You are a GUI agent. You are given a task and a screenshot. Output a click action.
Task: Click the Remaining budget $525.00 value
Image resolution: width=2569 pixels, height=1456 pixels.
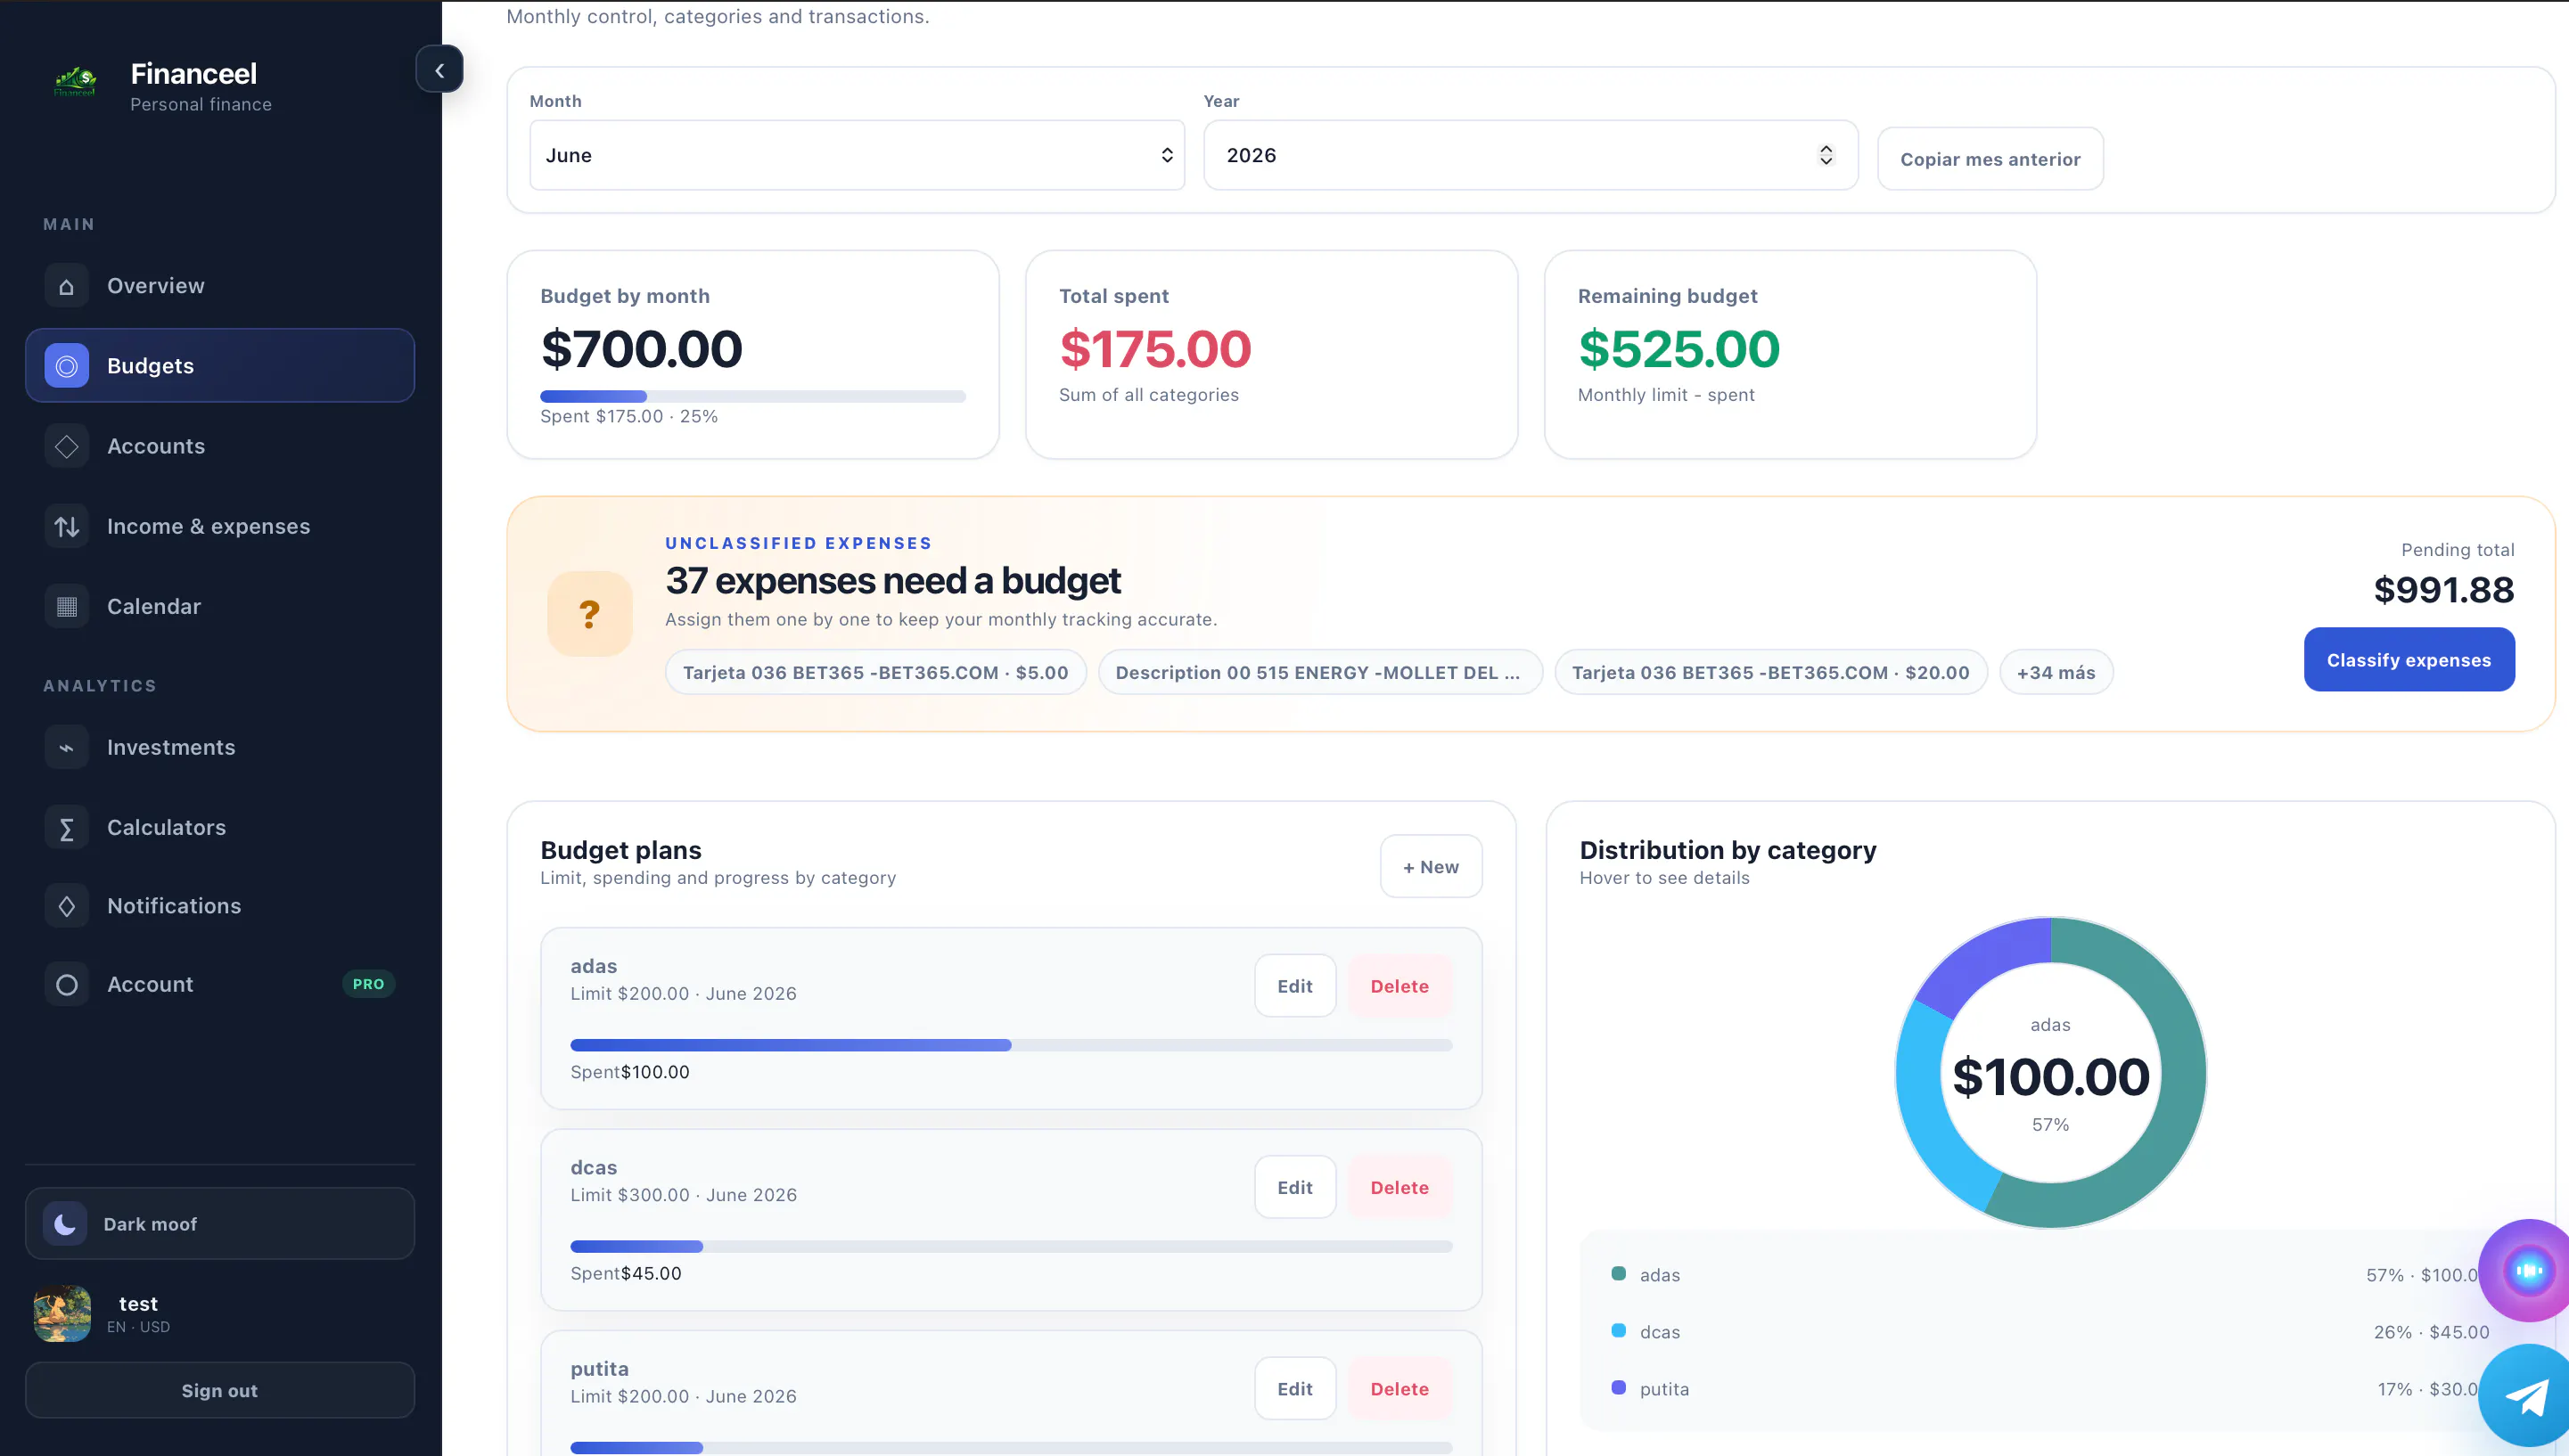(1678, 349)
